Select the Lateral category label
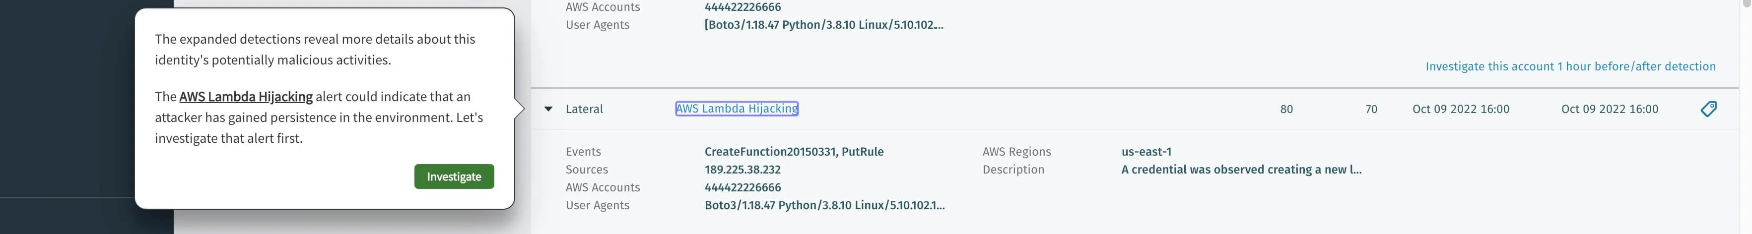1752x234 pixels. pos(584,109)
